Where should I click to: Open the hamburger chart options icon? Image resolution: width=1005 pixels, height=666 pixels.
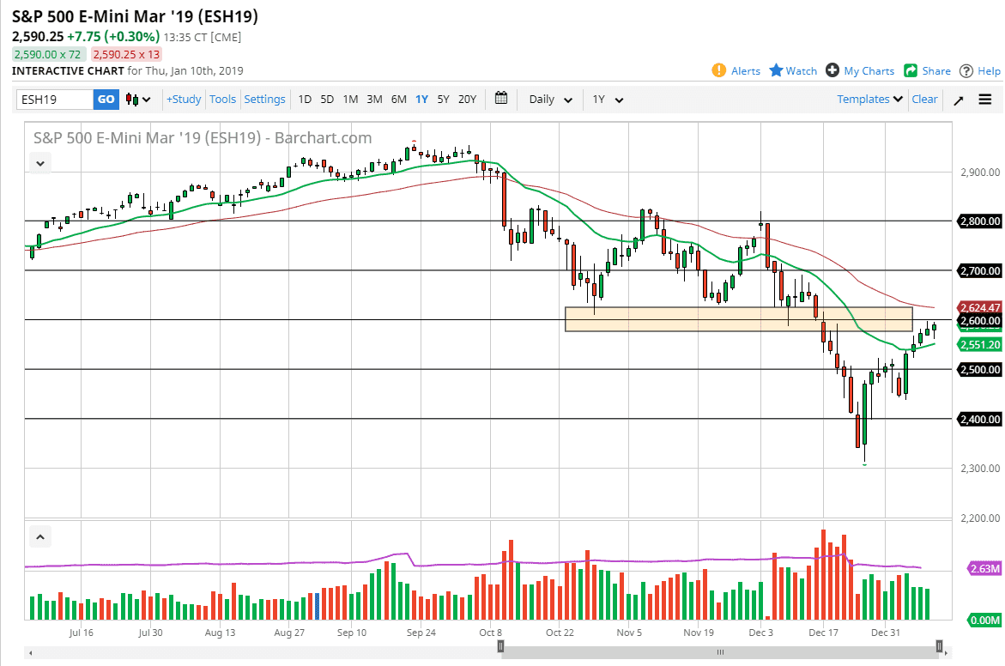pos(985,99)
